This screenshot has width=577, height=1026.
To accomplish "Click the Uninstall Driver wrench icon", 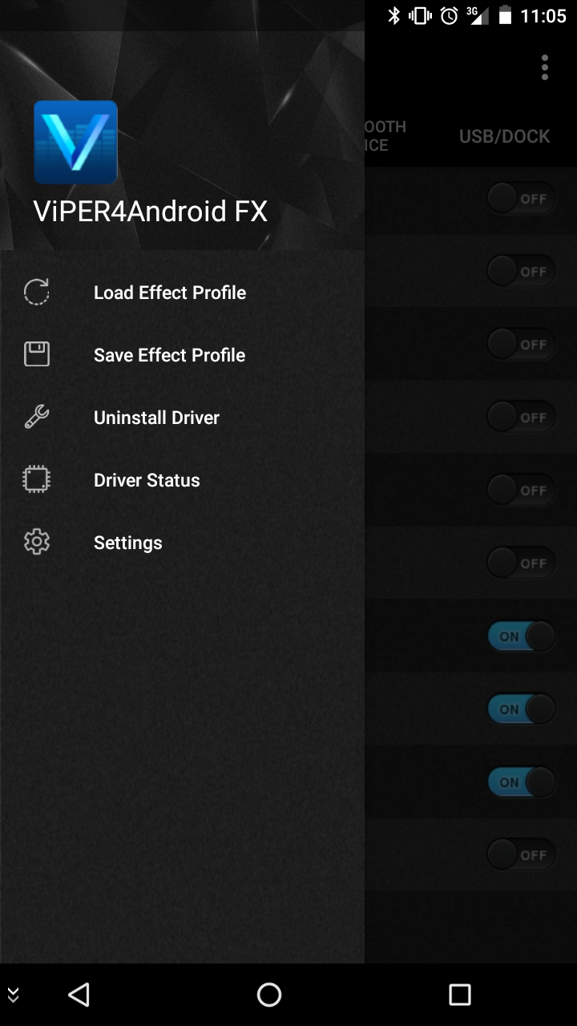I will (x=36, y=417).
